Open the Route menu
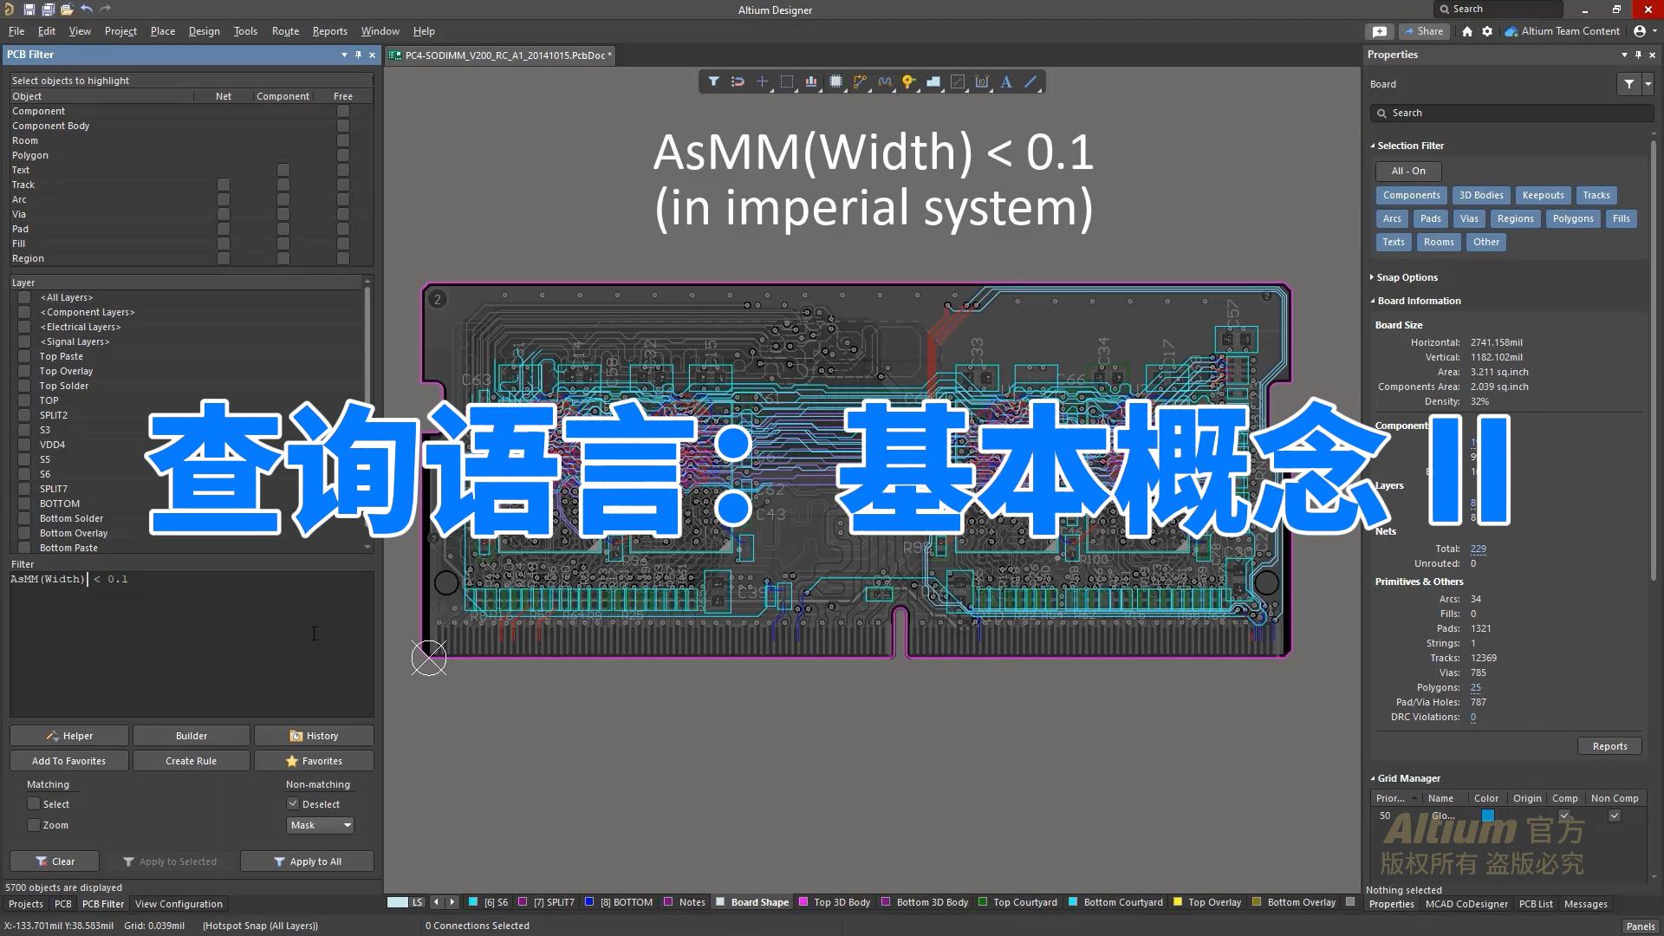The image size is (1664, 936). pos(285,31)
